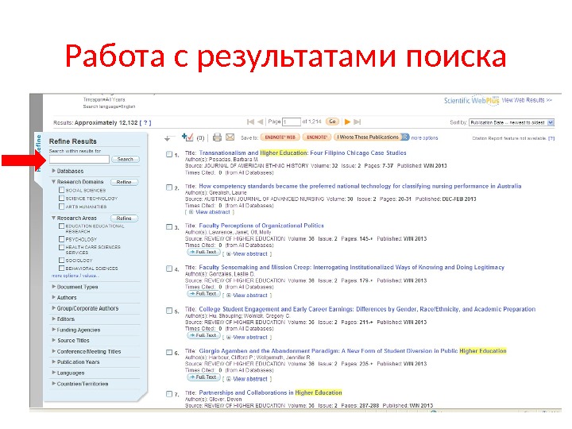Screen dimensions: 572x429
Task: Open View Web Results link
Action: (527, 100)
